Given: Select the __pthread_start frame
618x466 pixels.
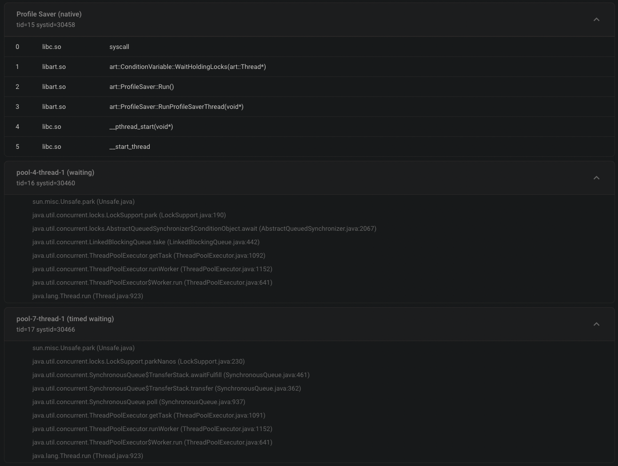Looking at the screenshot, I should (x=141, y=126).
